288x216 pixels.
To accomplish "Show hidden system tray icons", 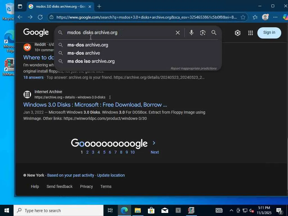I will tap(231, 210).
